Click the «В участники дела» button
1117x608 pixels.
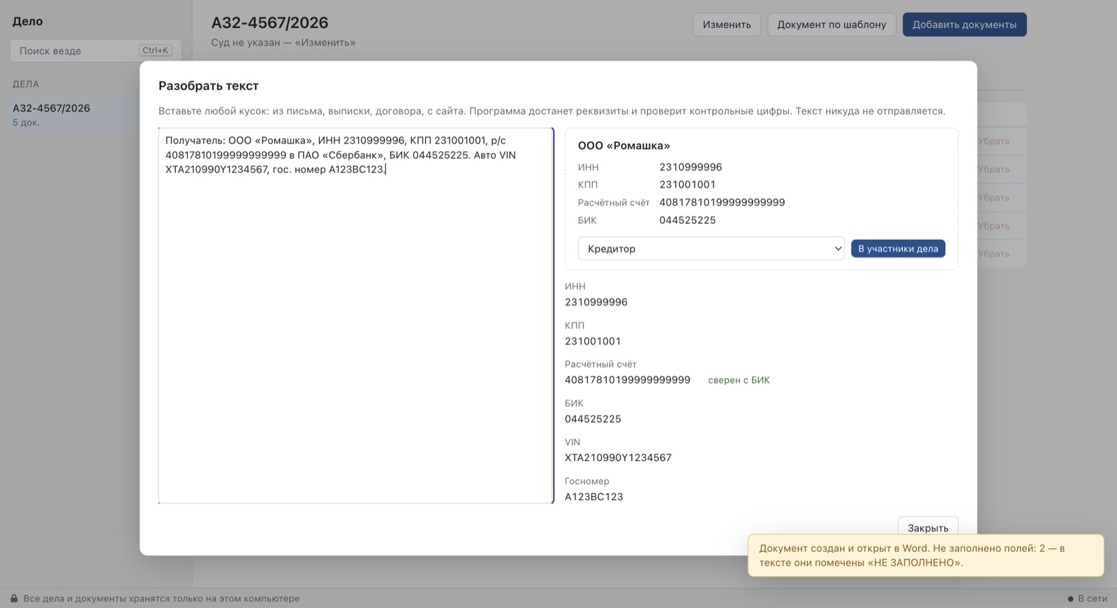click(898, 248)
